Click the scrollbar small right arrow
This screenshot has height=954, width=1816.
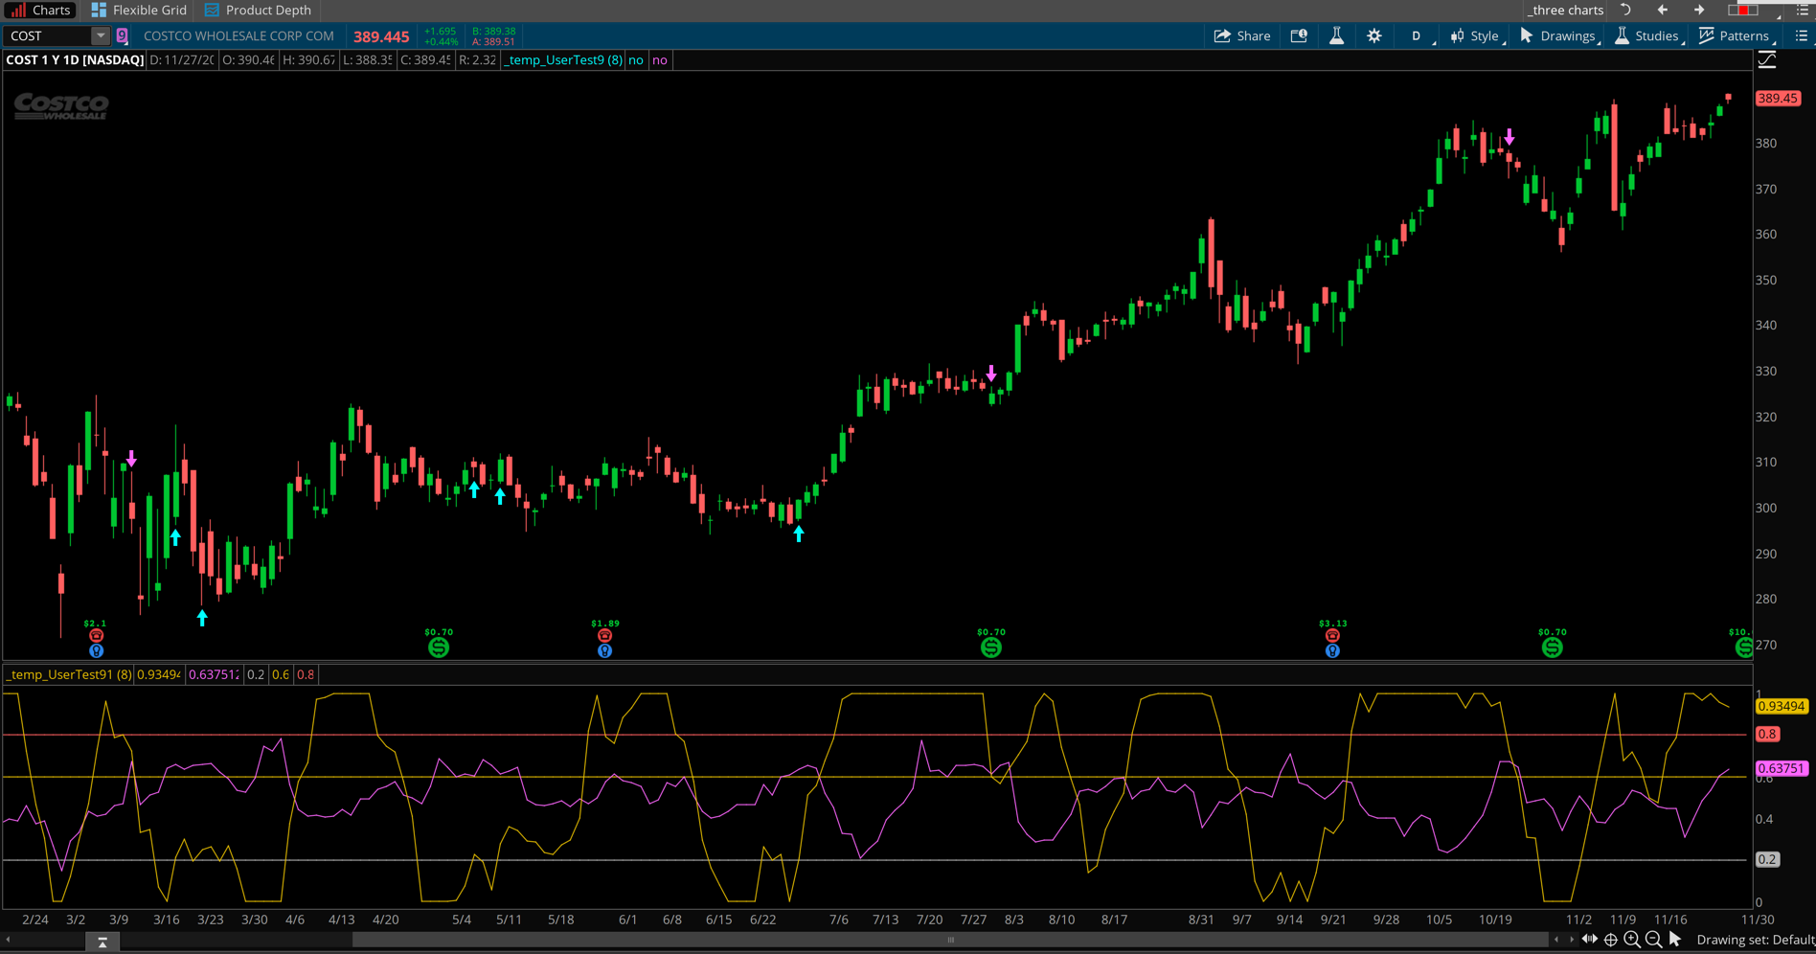1571,940
